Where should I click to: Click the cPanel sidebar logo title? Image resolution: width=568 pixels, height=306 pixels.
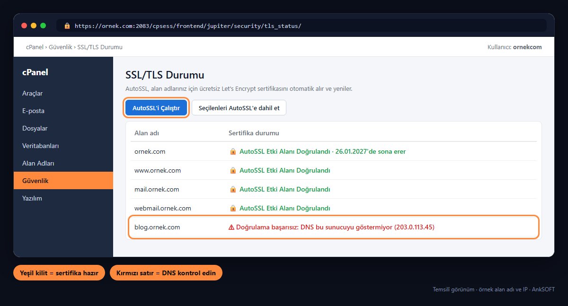point(35,72)
